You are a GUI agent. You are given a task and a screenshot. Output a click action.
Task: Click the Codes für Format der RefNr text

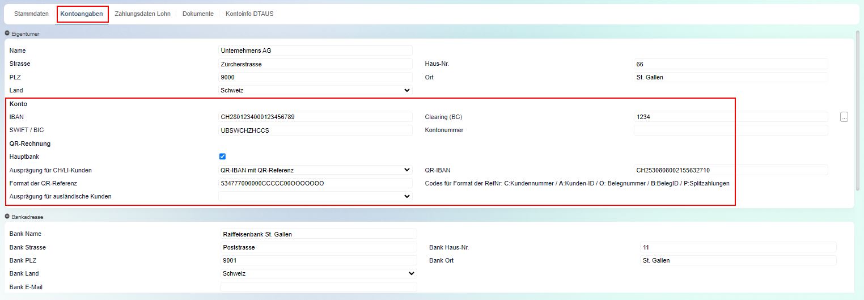tap(577, 183)
